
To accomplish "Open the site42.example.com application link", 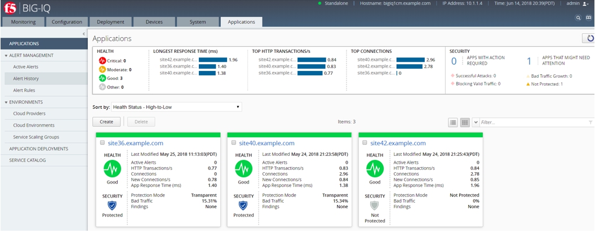I will tap(398, 144).
